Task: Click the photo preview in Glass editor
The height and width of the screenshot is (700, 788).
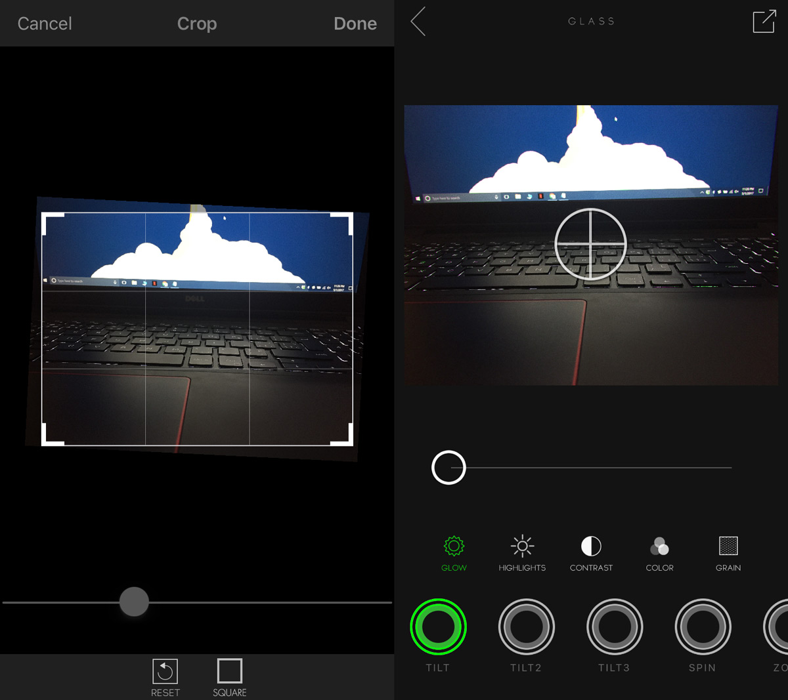Action: (x=591, y=245)
